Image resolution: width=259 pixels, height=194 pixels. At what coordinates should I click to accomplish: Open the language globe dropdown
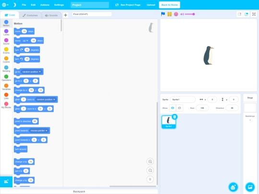click(x=5, y=5)
